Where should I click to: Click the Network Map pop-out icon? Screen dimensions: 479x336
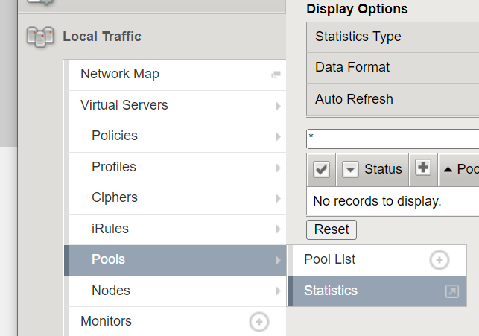276,75
